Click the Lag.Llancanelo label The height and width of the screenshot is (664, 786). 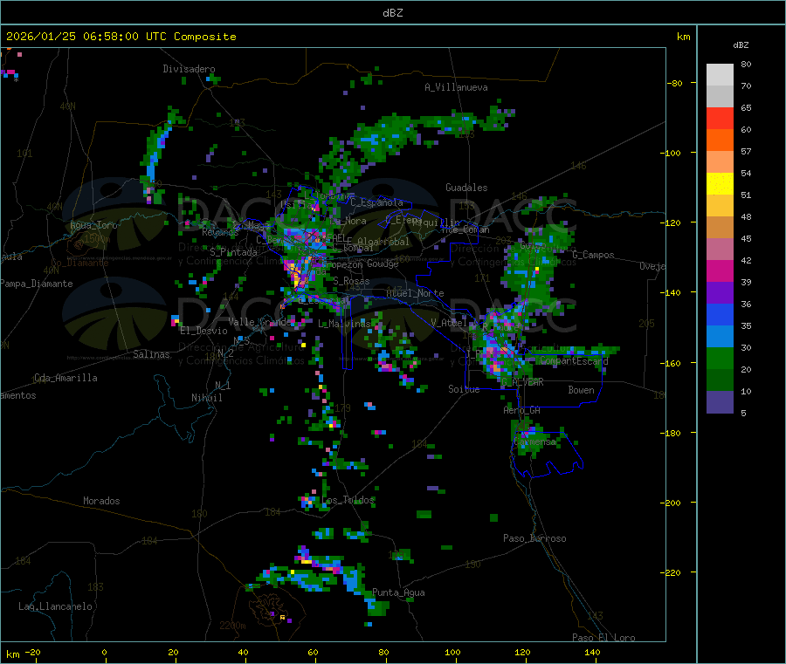point(55,606)
